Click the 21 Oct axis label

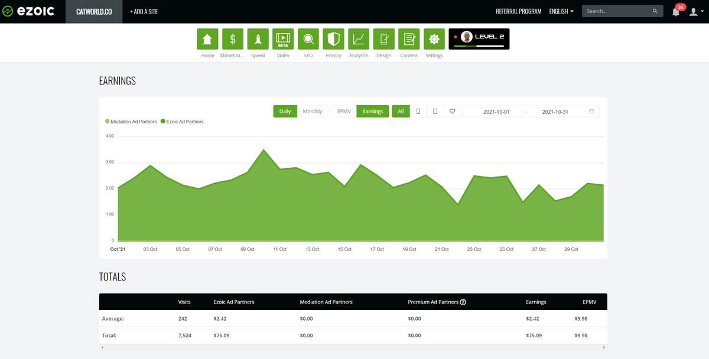tap(441, 249)
